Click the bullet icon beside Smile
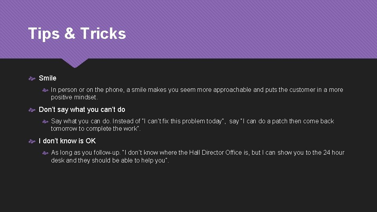Screen dimensions: 377x212 32,79
